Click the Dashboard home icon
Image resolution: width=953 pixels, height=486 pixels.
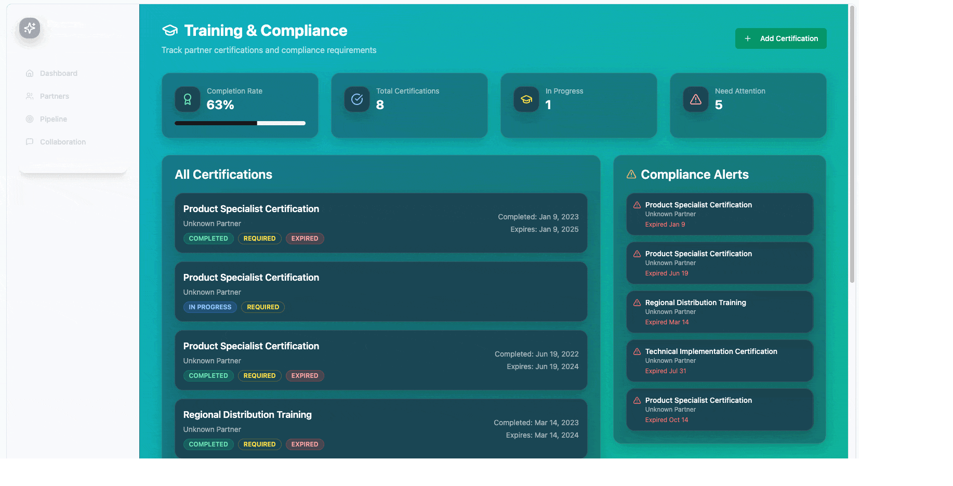[30, 73]
